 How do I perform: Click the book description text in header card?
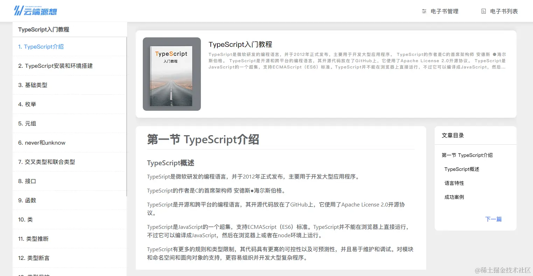pos(357,61)
